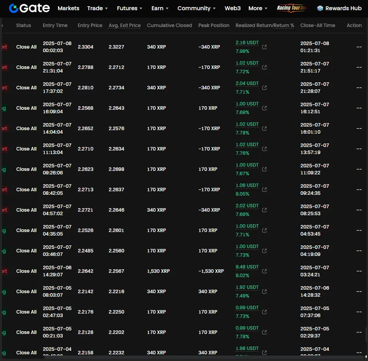Expand the Community menu arrow

(214, 9)
